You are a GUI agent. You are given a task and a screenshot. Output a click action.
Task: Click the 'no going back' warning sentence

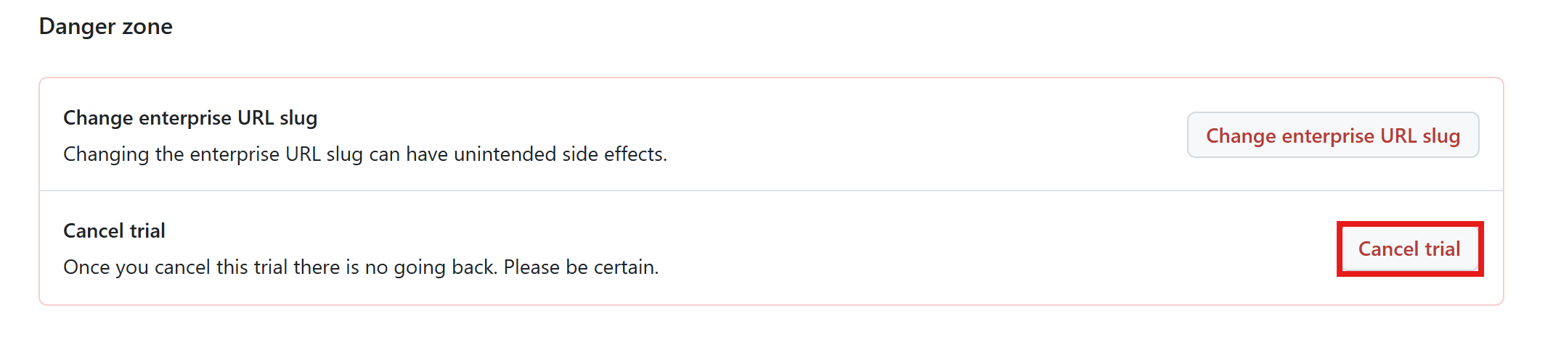361,267
